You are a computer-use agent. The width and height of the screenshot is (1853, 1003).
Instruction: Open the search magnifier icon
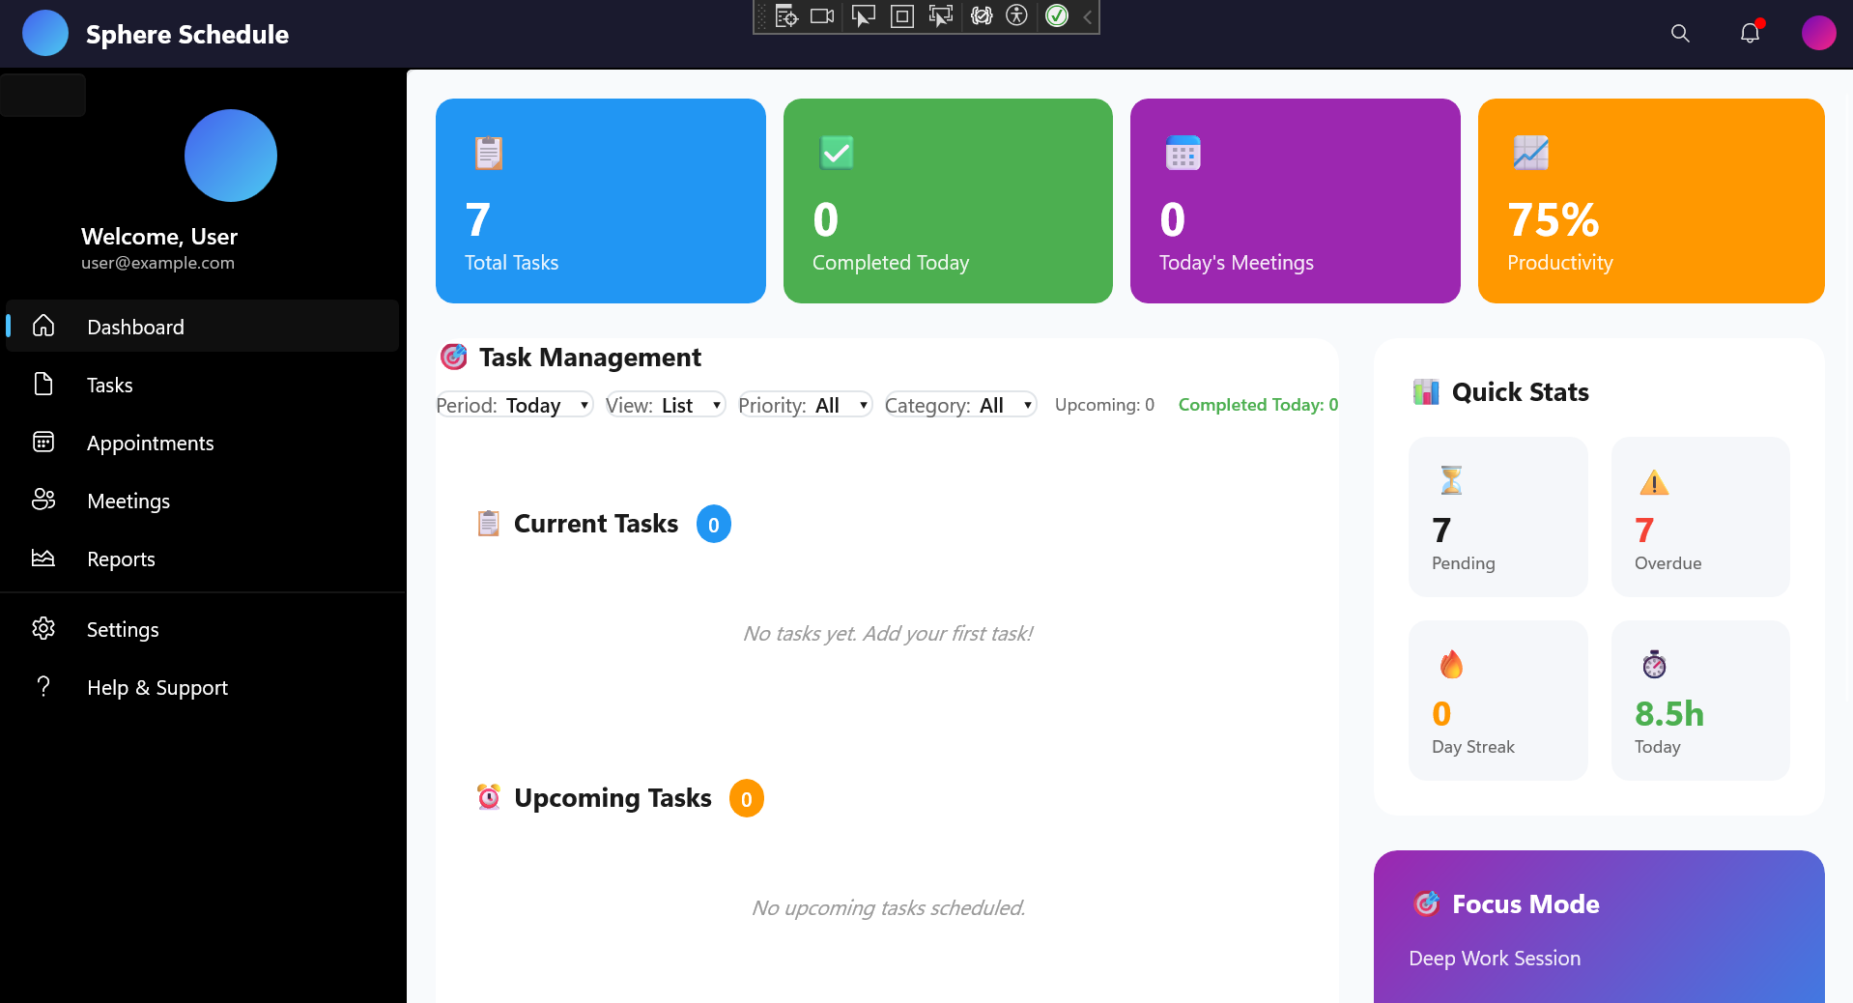[x=1679, y=34]
